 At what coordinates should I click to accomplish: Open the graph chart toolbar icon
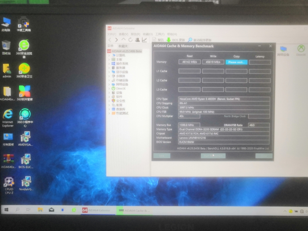pyautogui.click(x=144, y=40)
